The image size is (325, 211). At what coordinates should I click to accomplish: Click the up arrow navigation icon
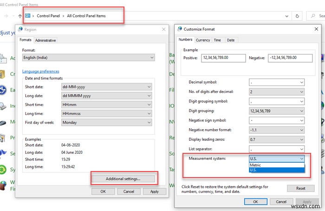[20, 16]
